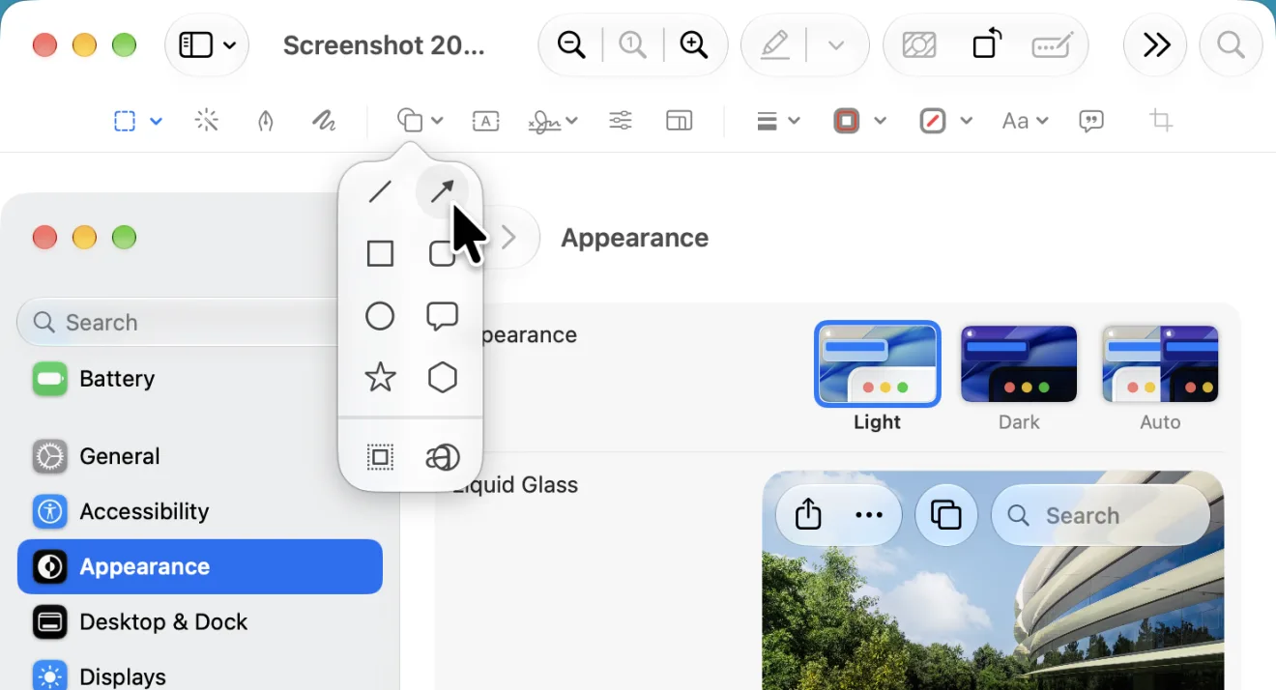This screenshot has height=690, width=1276.
Task: Click the sidebar view button in Preview toolbar
Action: (x=196, y=44)
